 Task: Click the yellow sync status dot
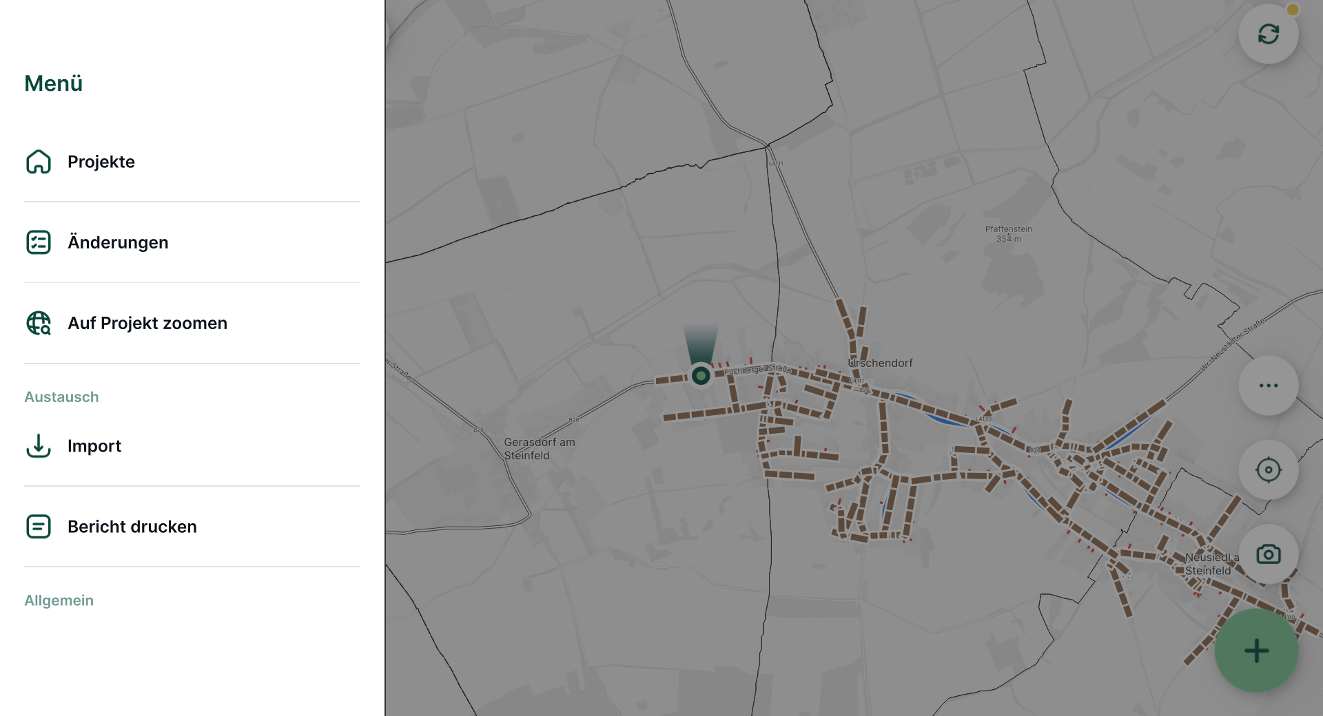click(1293, 10)
